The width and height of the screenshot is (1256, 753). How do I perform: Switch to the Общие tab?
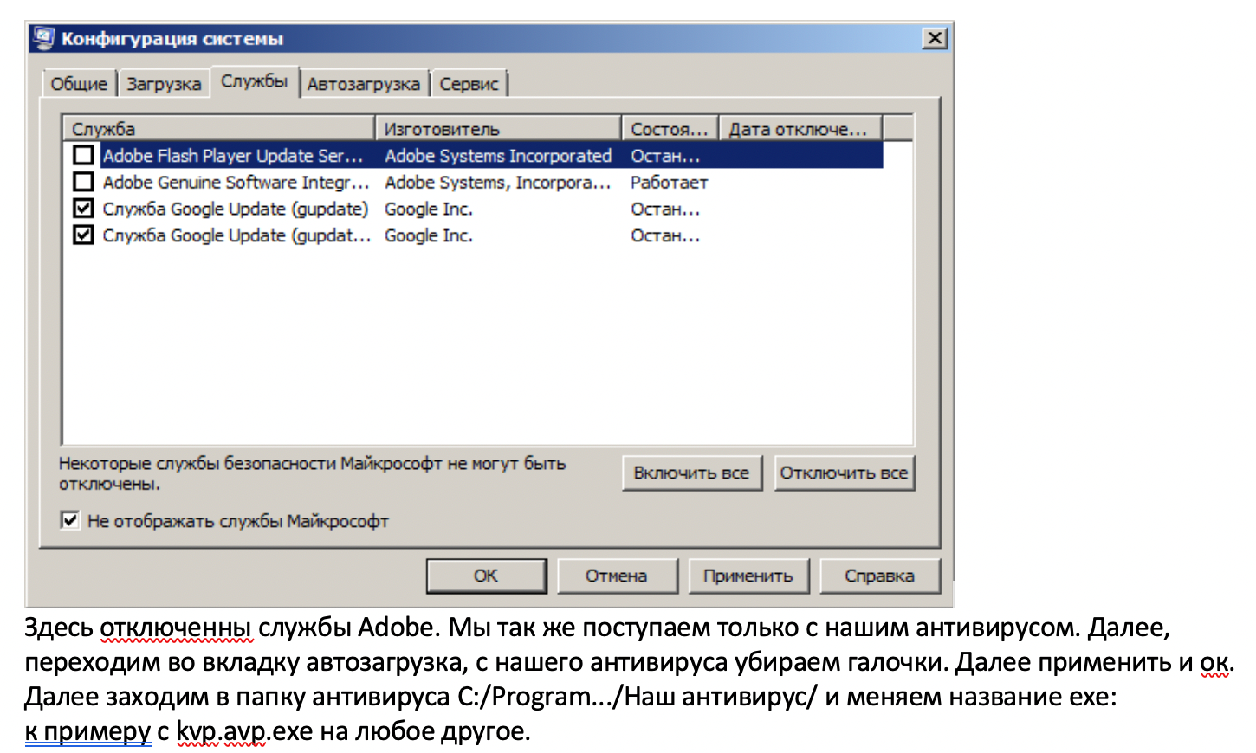click(79, 84)
